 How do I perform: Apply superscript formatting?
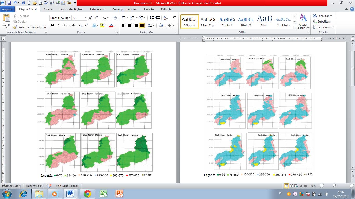click(x=86, y=25)
